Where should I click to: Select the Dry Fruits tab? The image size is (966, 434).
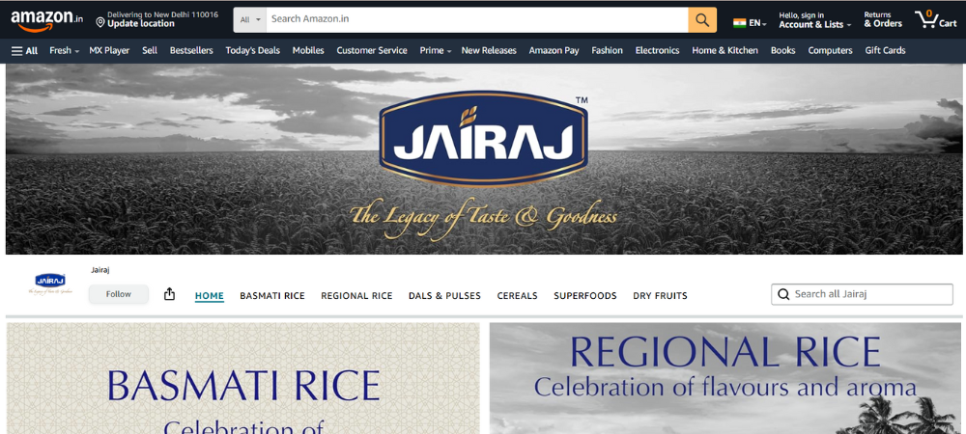pyautogui.click(x=660, y=296)
